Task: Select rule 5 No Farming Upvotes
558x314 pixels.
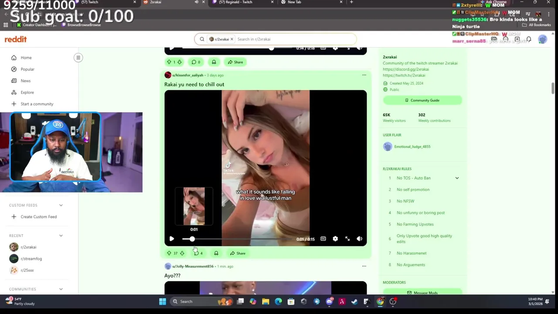Action: click(x=415, y=224)
